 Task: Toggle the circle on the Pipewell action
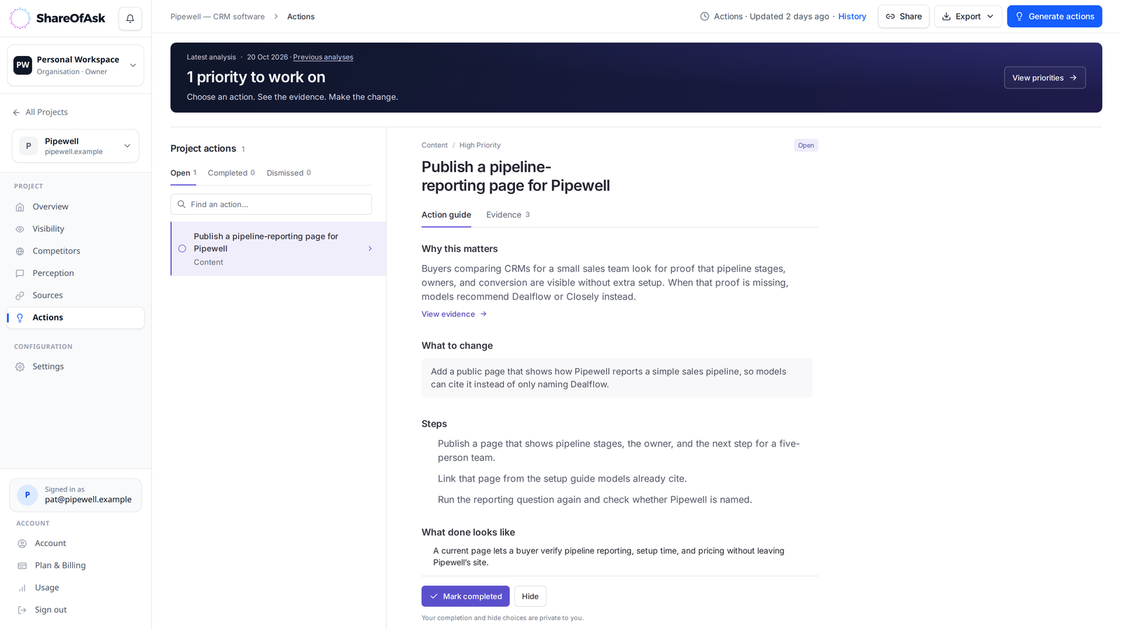click(182, 248)
